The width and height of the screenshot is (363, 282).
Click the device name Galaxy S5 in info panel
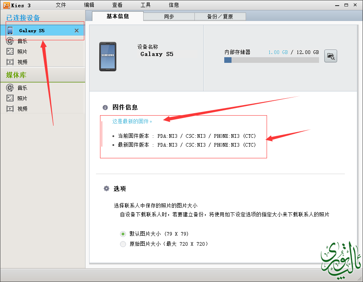point(157,54)
